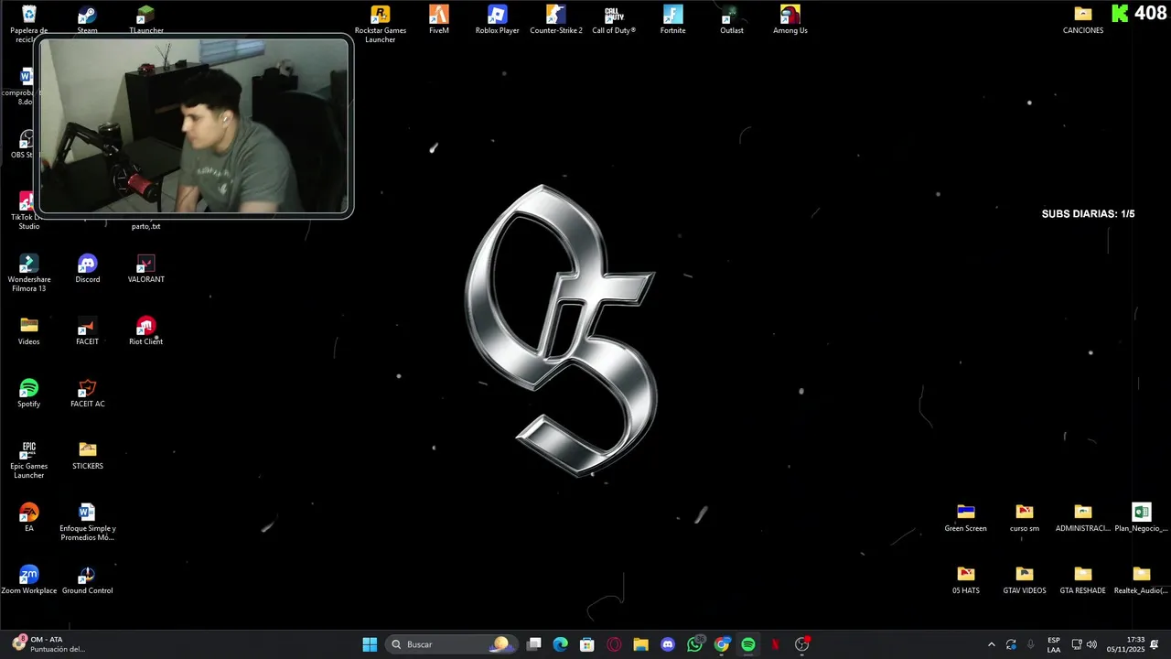Launch the Ground Control shortcut

pyautogui.click(x=88, y=580)
